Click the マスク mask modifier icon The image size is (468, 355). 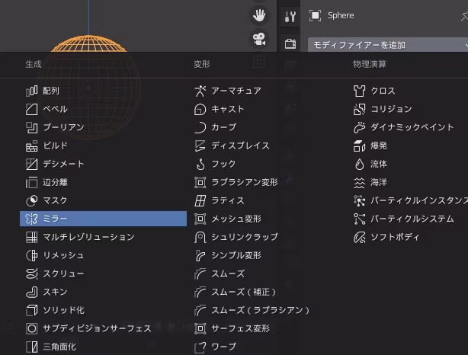(x=32, y=201)
